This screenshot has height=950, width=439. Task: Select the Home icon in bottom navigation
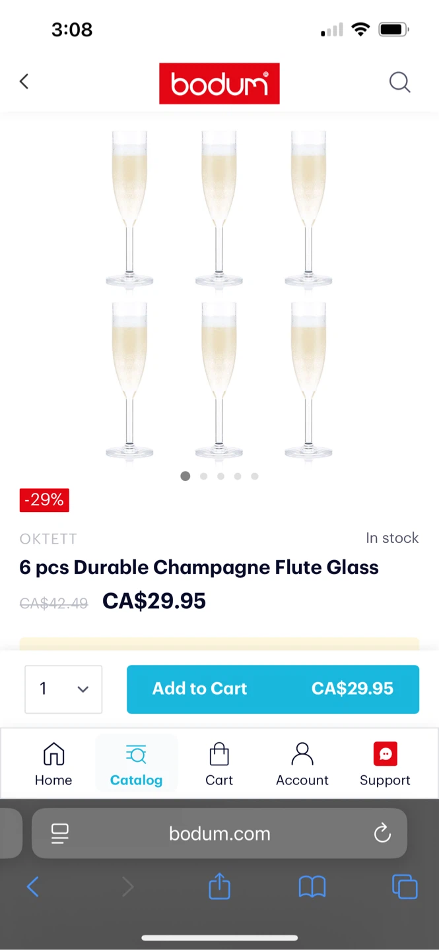tap(53, 763)
